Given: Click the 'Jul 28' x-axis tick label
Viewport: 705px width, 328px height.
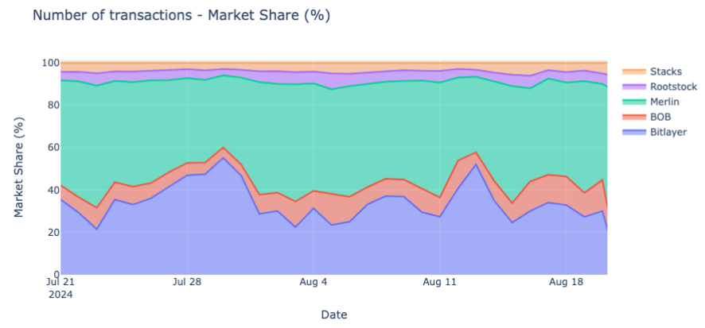Looking at the screenshot, I should tap(188, 282).
